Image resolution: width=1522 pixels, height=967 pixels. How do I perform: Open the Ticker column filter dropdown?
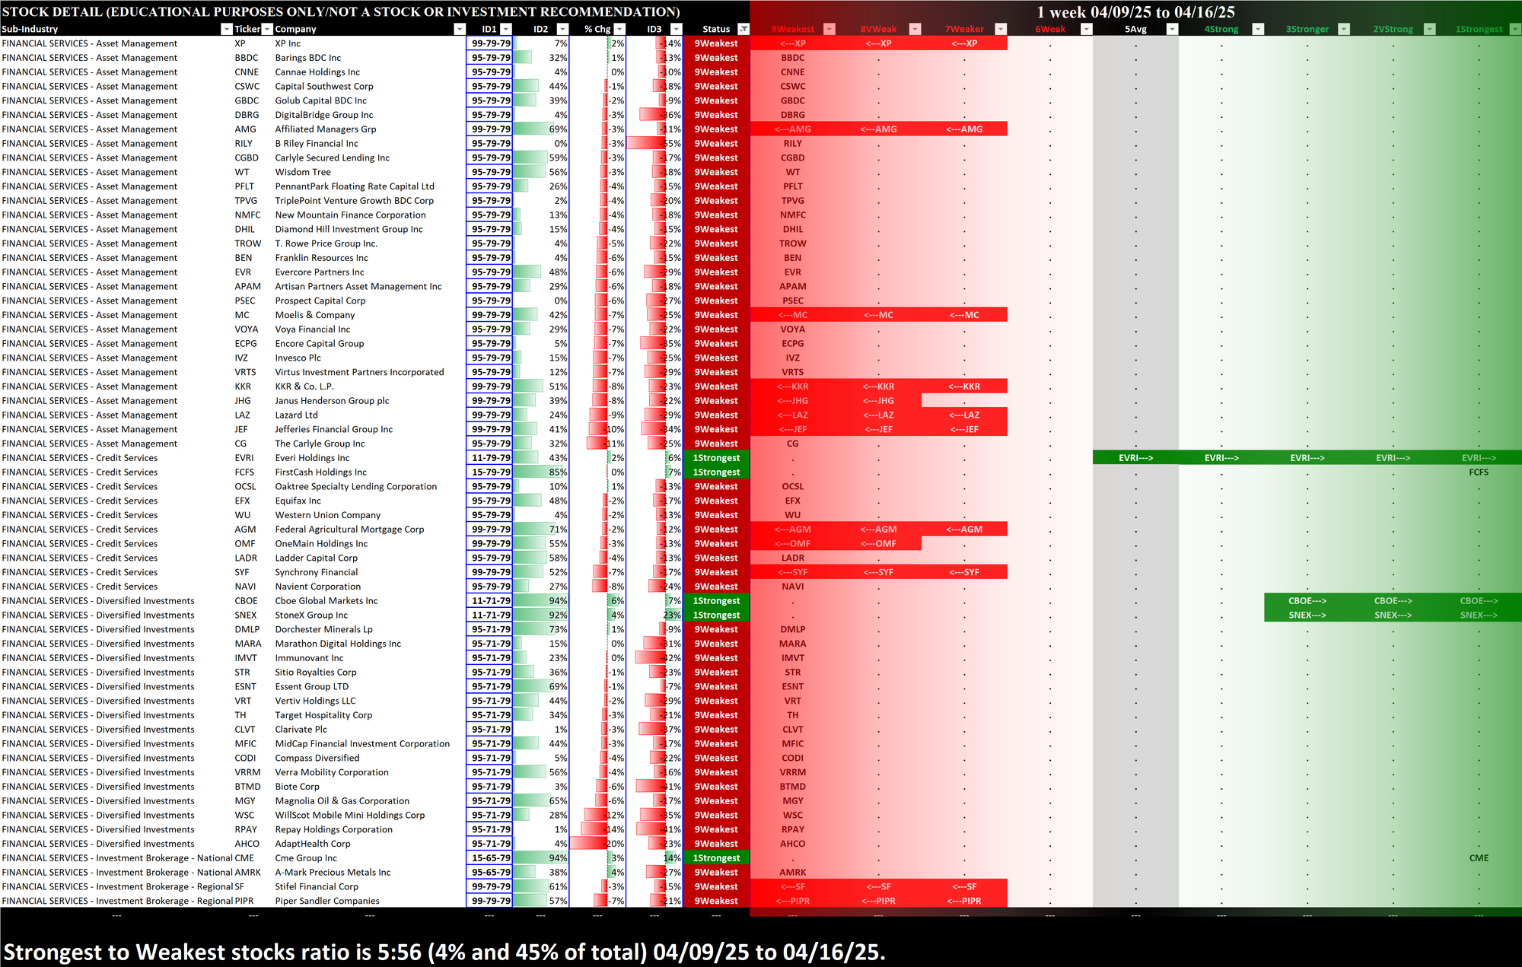pyautogui.click(x=267, y=29)
